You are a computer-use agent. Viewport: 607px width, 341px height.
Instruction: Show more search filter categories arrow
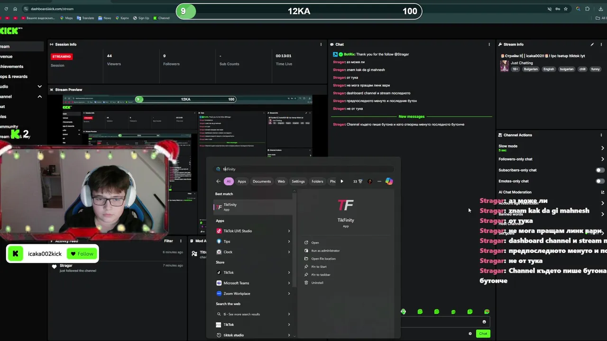342,181
